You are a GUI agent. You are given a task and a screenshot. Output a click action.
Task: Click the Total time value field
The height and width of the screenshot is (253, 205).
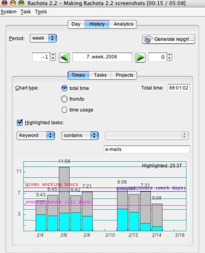179,88
